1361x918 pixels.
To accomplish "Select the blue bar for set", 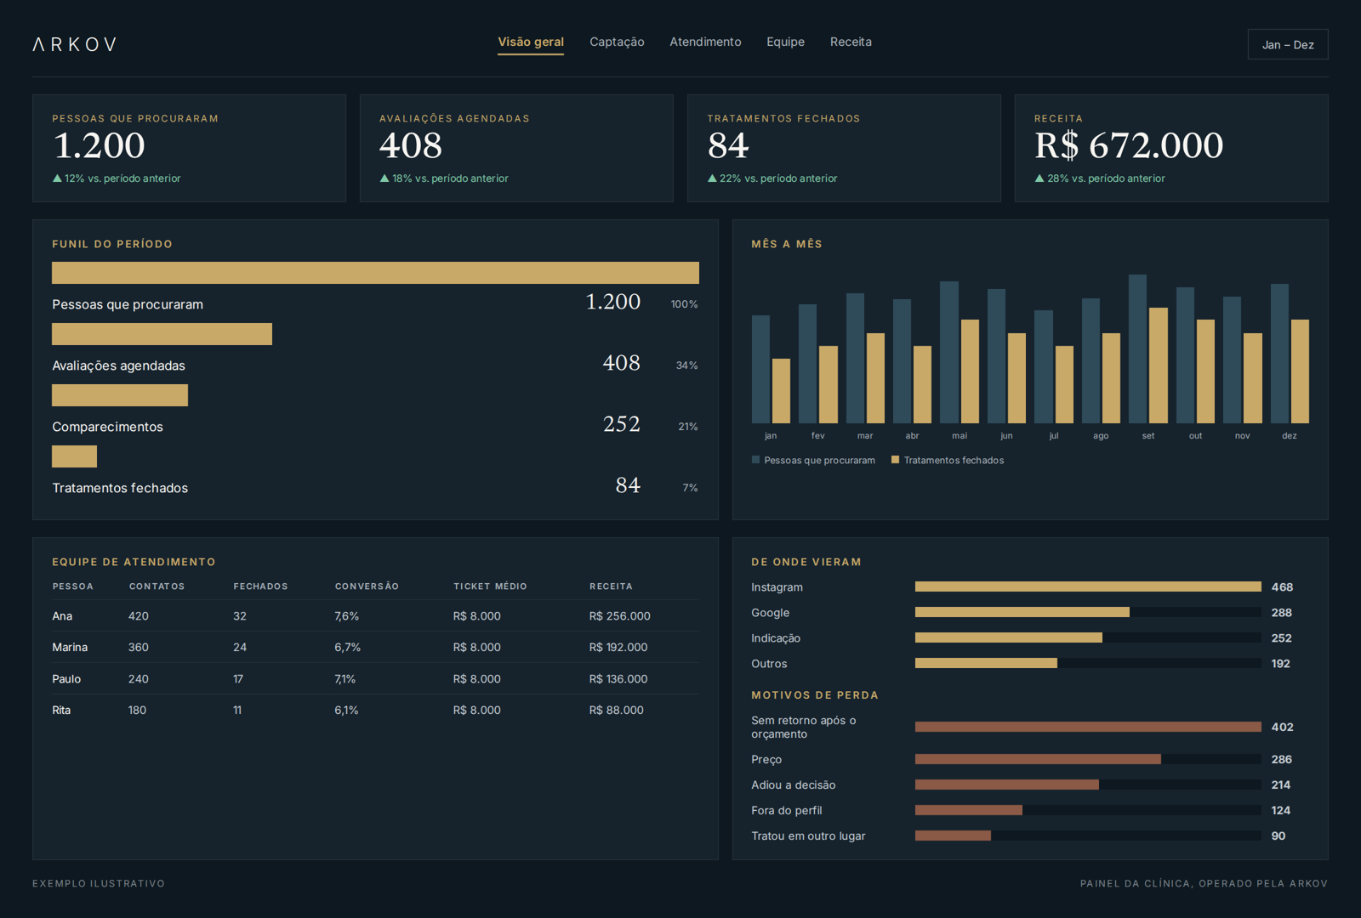I will (x=1138, y=348).
